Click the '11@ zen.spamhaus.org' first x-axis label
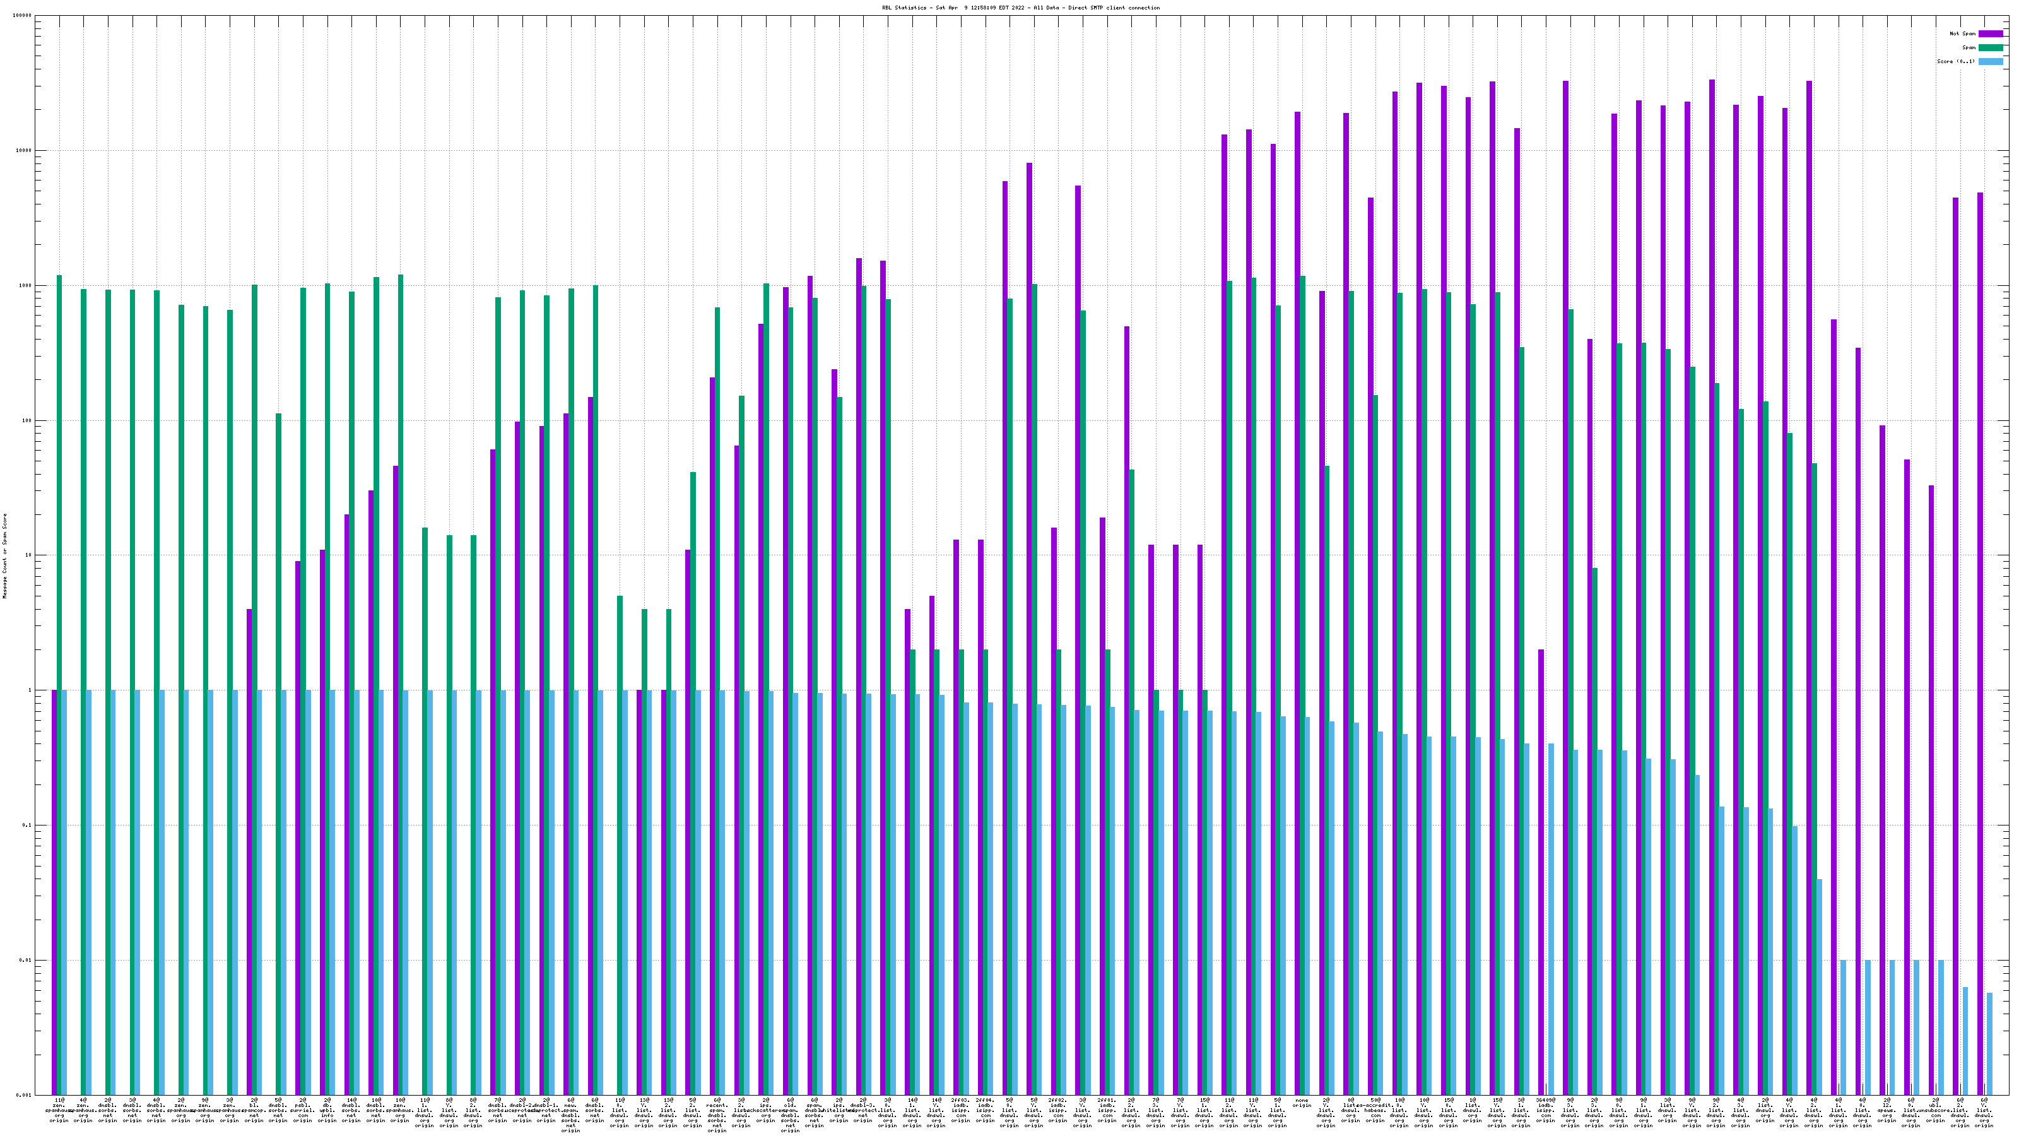Screen dimensions: 2019x1136 pos(59,1110)
